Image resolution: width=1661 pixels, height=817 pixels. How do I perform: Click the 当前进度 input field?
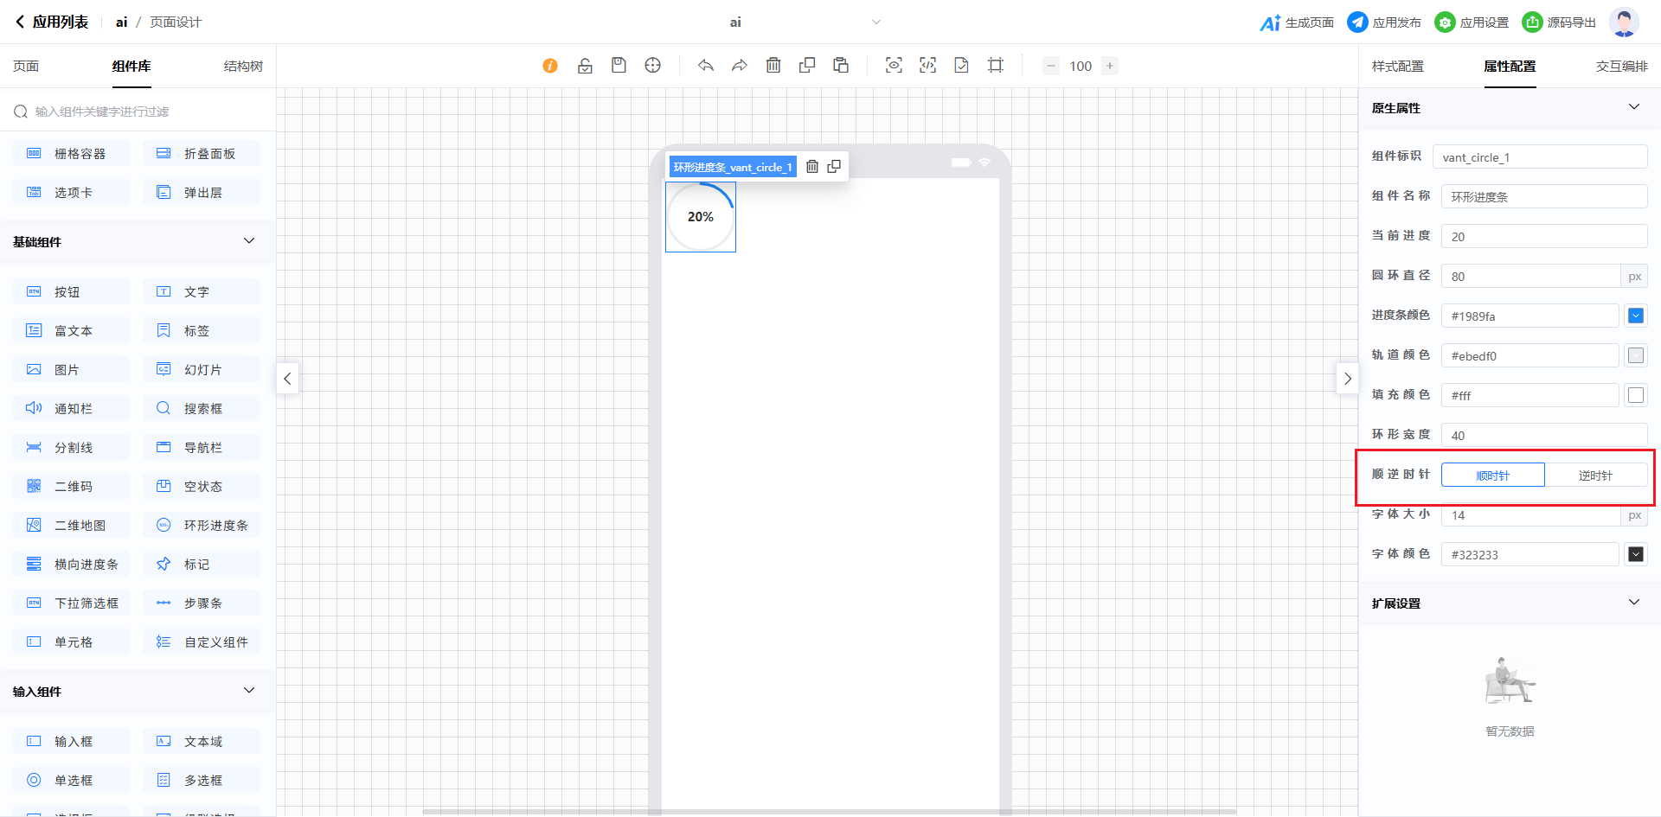pyautogui.click(x=1543, y=237)
